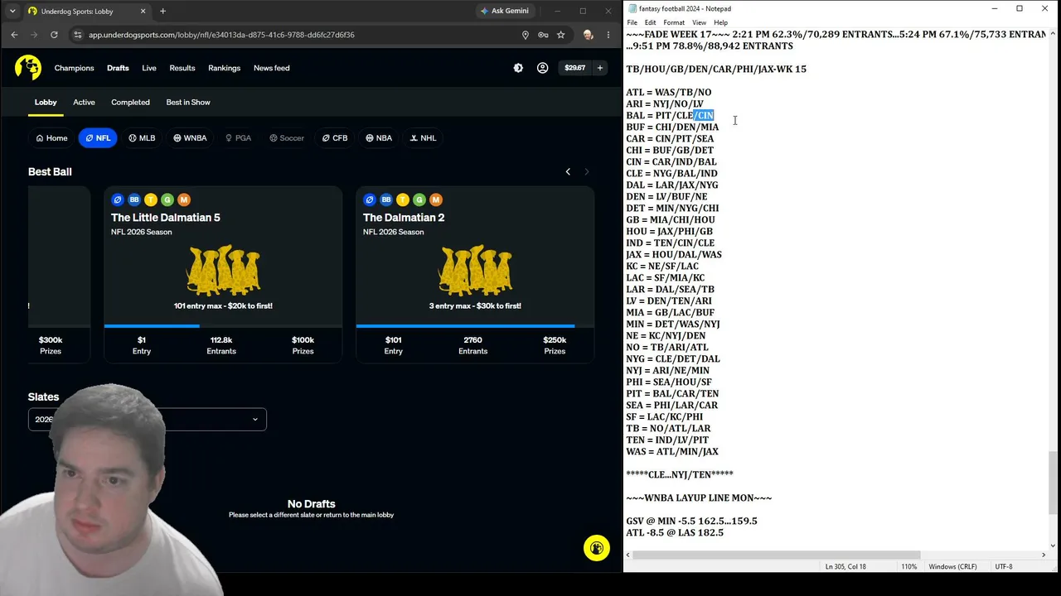The image size is (1061, 596).
Task: Select the NHL sport filter chip
Action: pyautogui.click(x=423, y=138)
